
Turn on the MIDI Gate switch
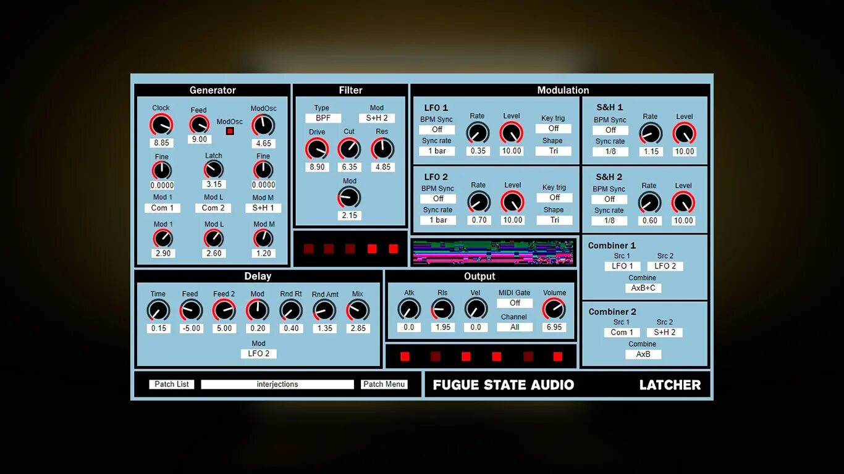pyautogui.click(x=514, y=303)
